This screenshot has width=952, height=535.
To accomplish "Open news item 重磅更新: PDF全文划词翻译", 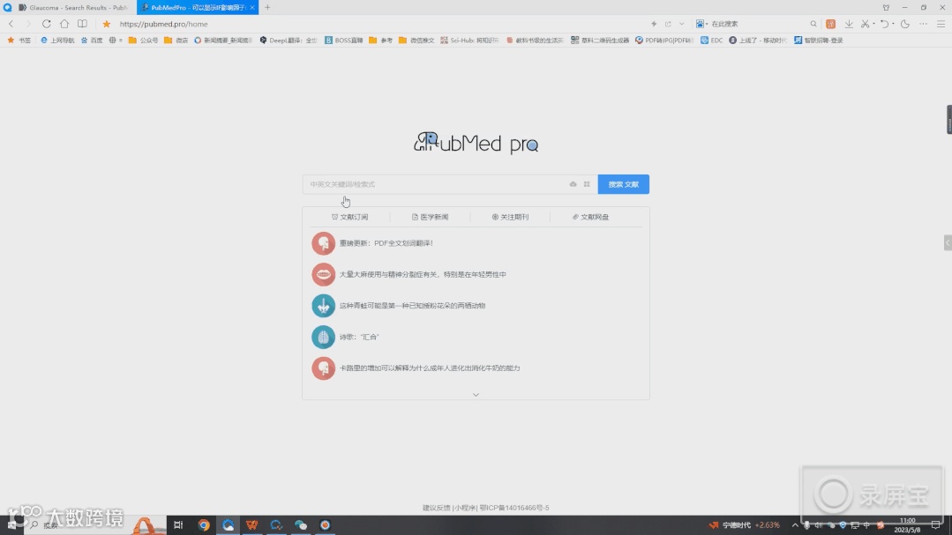I will pyautogui.click(x=386, y=243).
